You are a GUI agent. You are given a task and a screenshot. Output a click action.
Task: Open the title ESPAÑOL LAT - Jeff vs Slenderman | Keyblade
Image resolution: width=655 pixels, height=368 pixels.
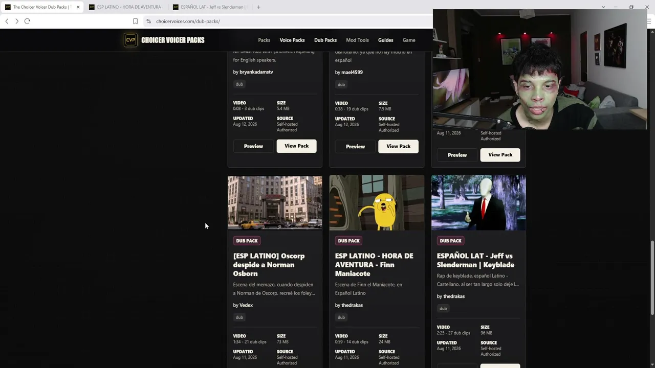tap(475, 260)
